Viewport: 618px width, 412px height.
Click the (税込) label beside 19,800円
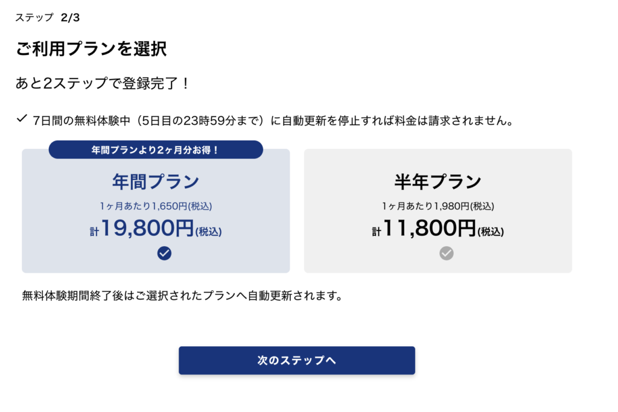point(208,232)
